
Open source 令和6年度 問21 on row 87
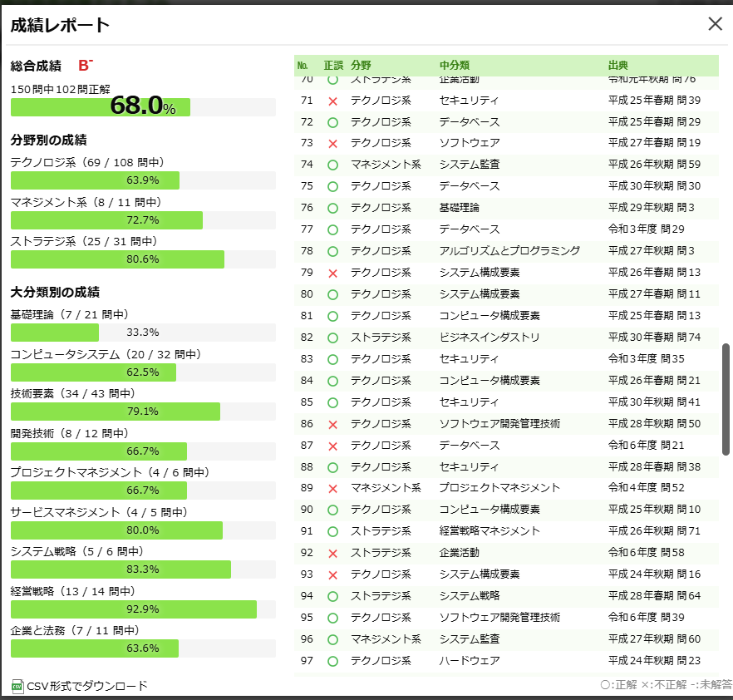coord(646,445)
